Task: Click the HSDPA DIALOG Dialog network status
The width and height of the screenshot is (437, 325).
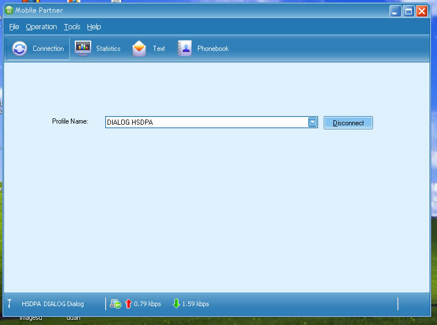Action: pos(53,304)
